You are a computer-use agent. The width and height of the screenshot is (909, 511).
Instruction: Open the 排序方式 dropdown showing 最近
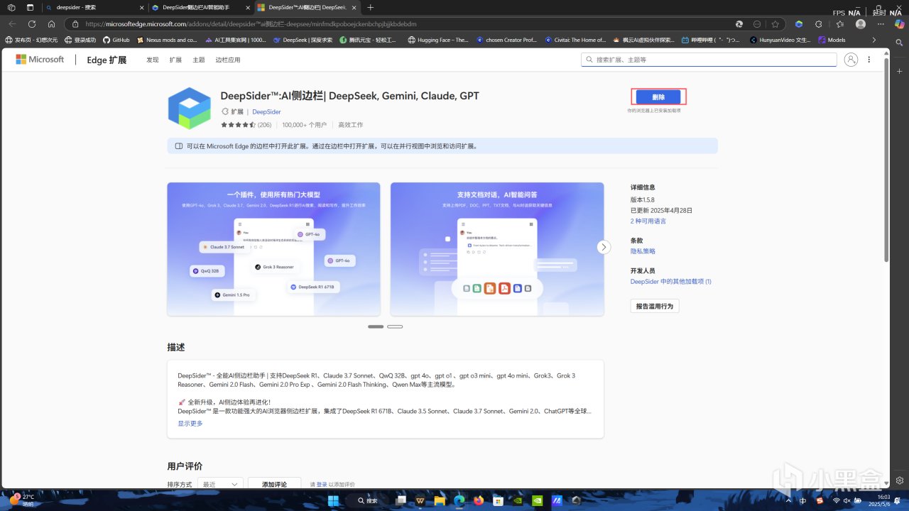tap(220, 484)
